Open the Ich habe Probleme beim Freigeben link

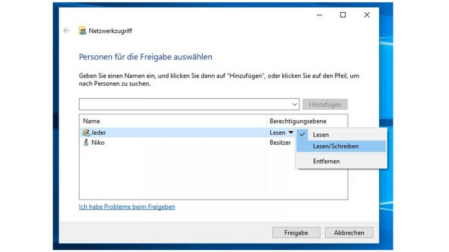tap(127, 206)
